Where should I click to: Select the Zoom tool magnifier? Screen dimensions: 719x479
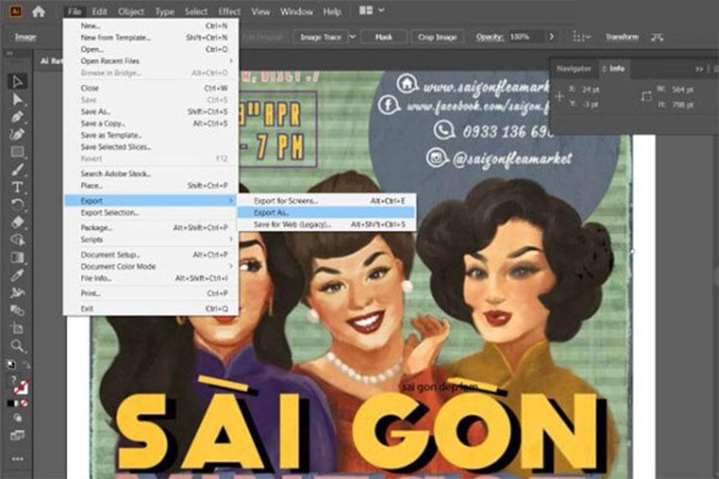click(17, 346)
